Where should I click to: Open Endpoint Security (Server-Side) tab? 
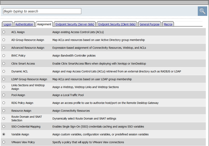point(75,24)
